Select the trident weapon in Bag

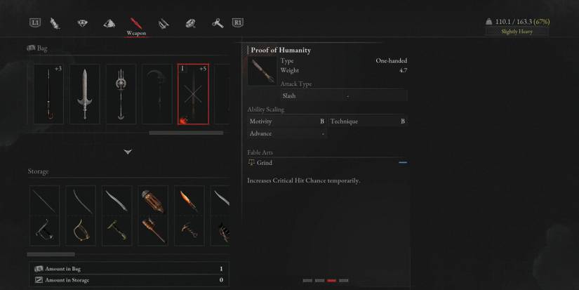(x=121, y=94)
